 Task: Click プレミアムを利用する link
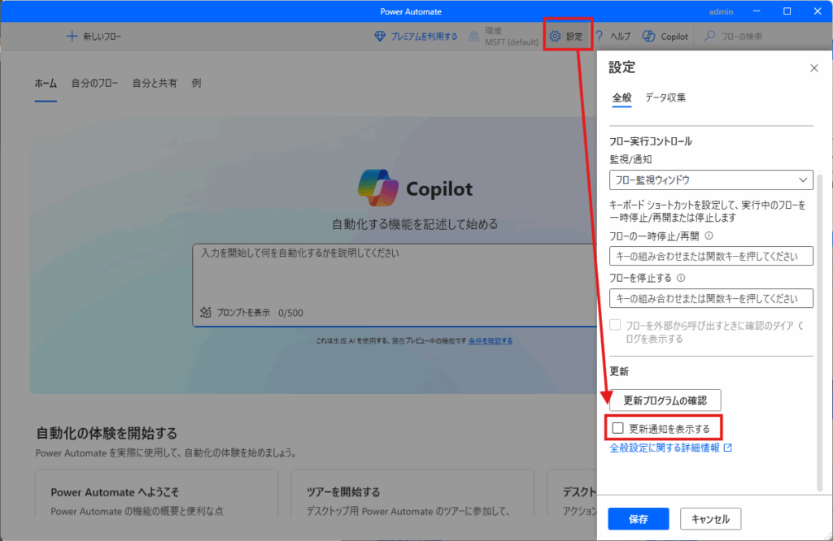[424, 36]
